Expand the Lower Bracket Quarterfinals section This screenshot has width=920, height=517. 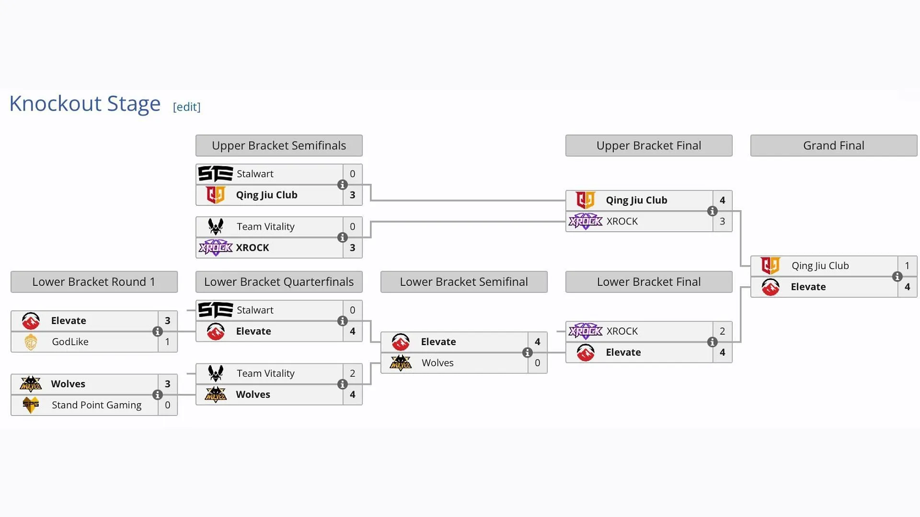pos(279,281)
